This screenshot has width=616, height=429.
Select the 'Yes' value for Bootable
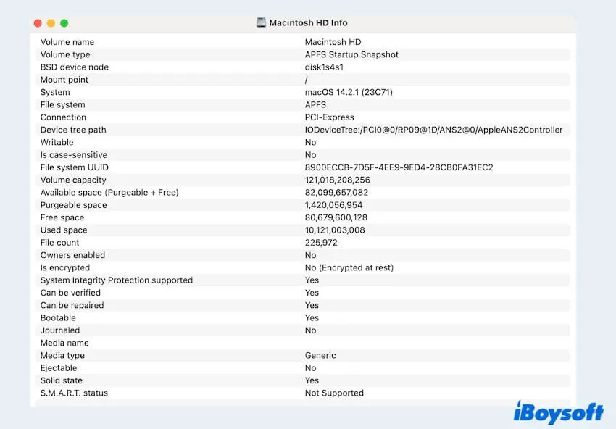click(312, 318)
